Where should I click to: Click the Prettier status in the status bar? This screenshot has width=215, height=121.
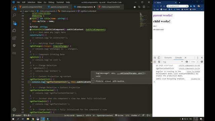135,115
